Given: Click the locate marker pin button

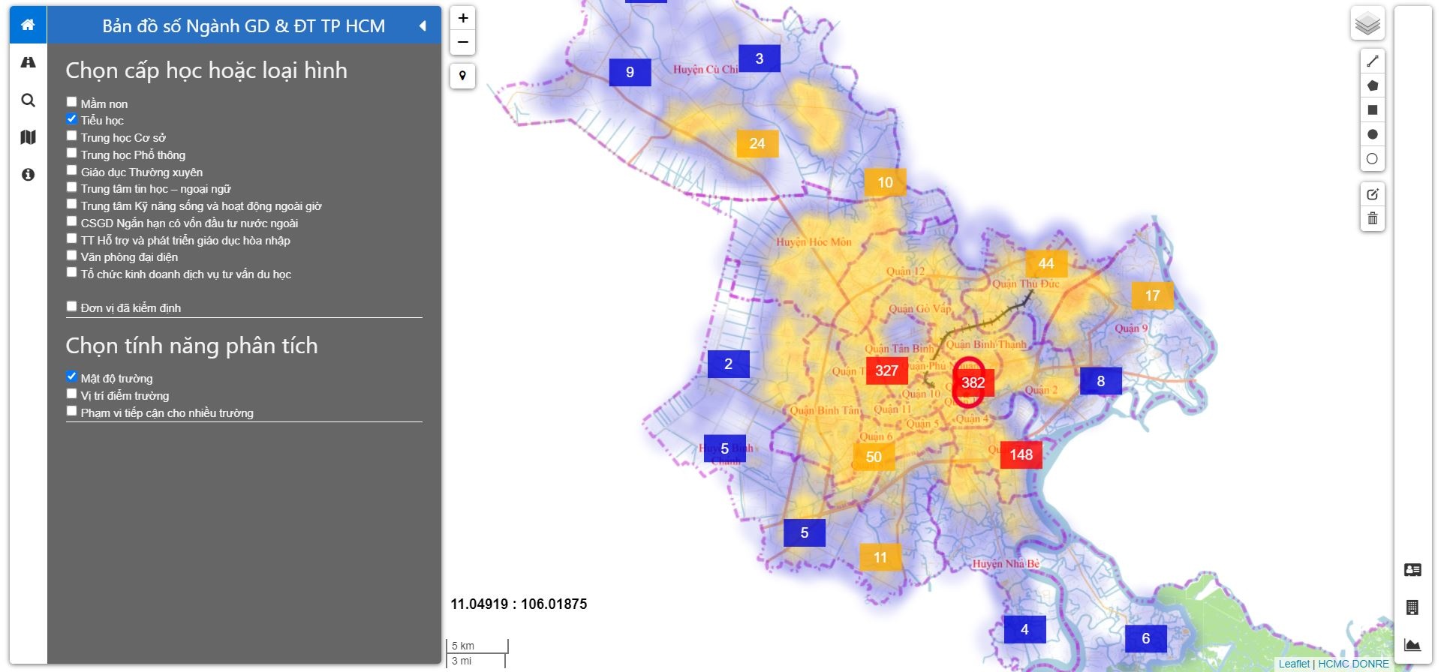Looking at the screenshot, I should tap(463, 76).
